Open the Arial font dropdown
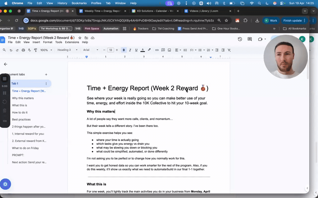Image resolution: width=318 pixels, height=198 pixels. 91,50
